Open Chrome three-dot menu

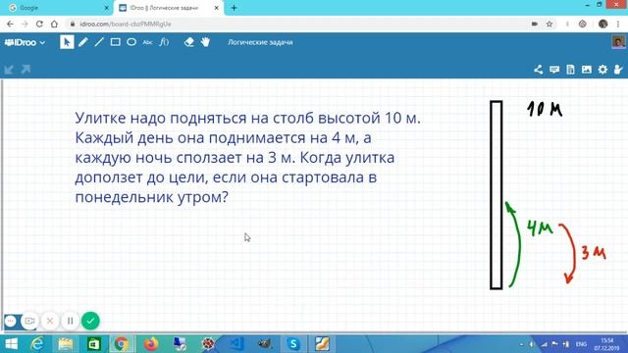[x=618, y=24]
